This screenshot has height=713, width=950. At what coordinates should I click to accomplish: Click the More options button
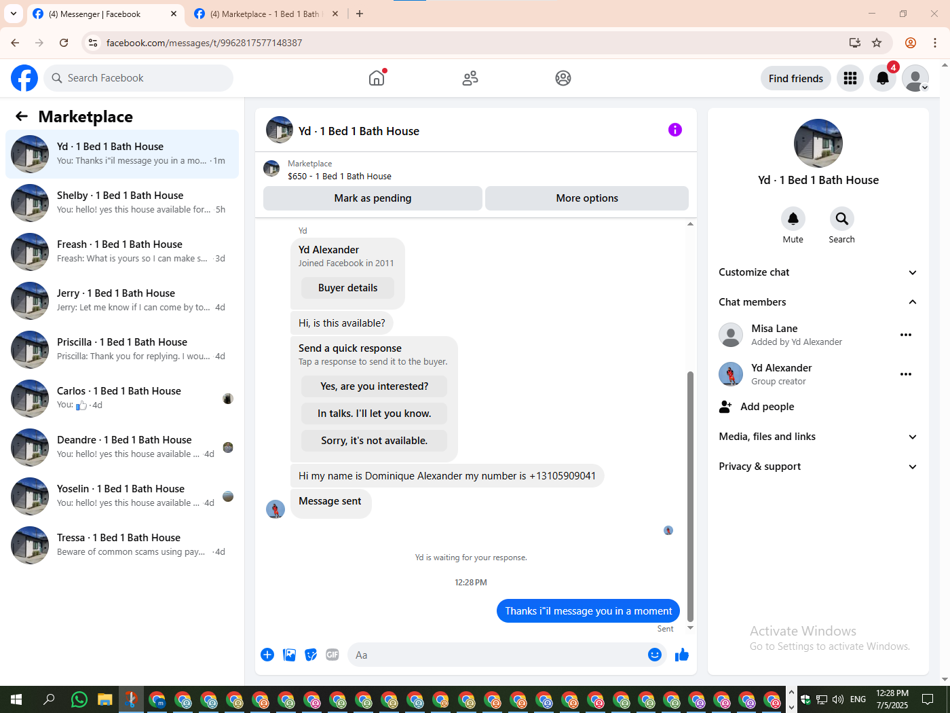click(x=587, y=198)
